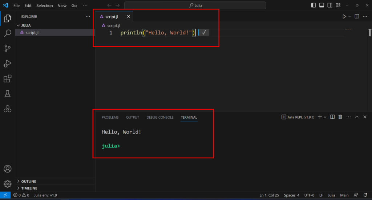Open the feedback icon in status bar
The image size is (372, 200).
(356, 195)
